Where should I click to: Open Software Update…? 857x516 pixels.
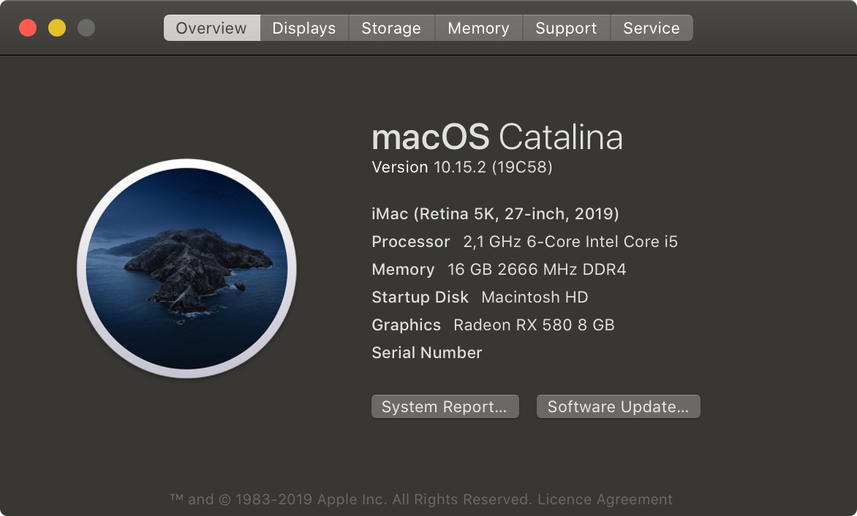pos(618,406)
